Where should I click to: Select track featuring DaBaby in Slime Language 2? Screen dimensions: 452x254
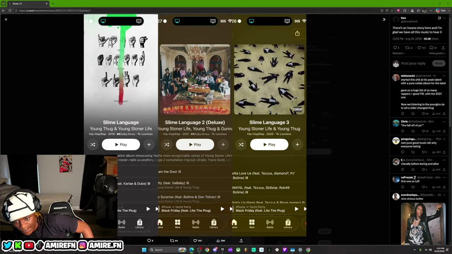[195, 185]
